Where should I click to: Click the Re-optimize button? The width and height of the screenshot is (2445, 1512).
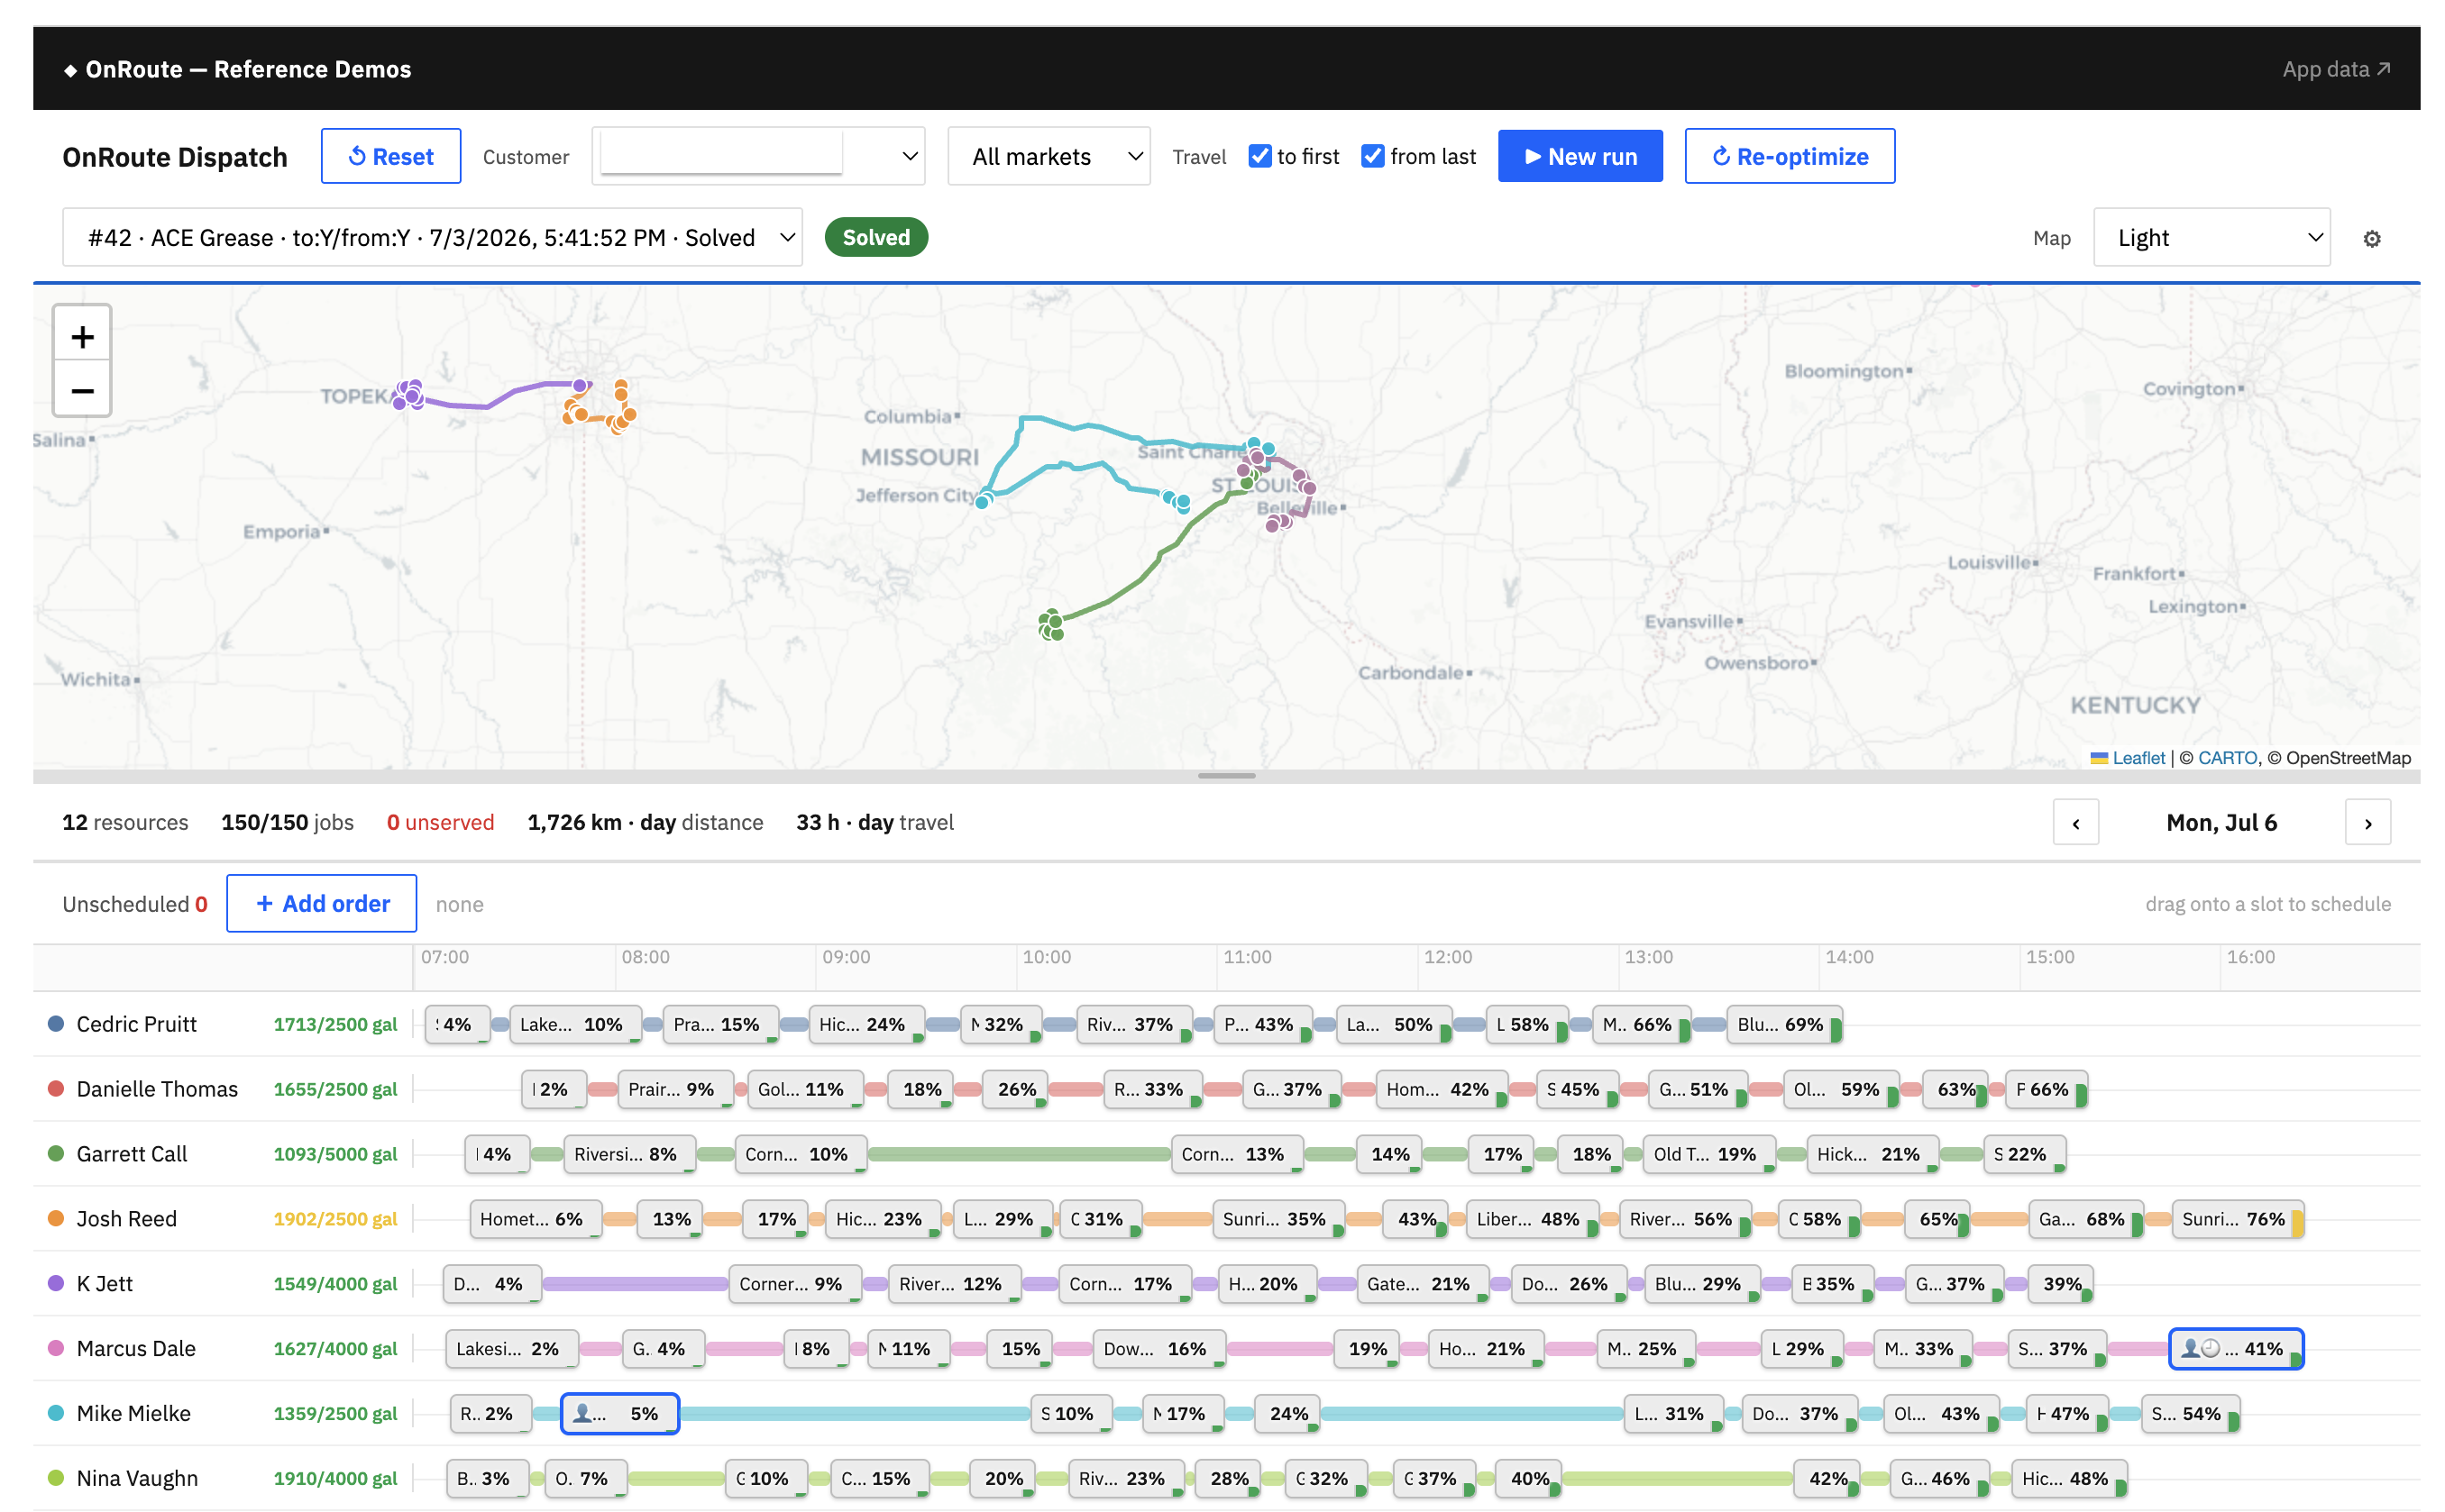pos(1789,156)
